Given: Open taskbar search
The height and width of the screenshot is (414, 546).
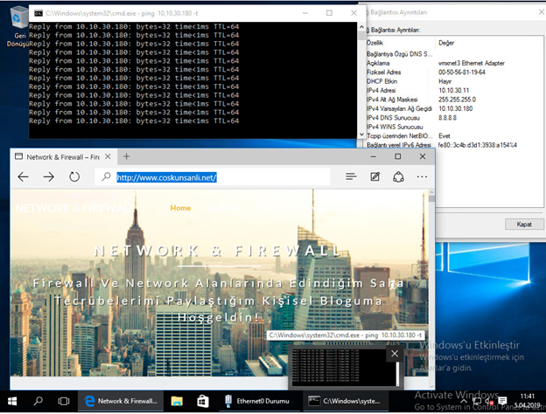Looking at the screenshot, I should (x=38, y=402).
